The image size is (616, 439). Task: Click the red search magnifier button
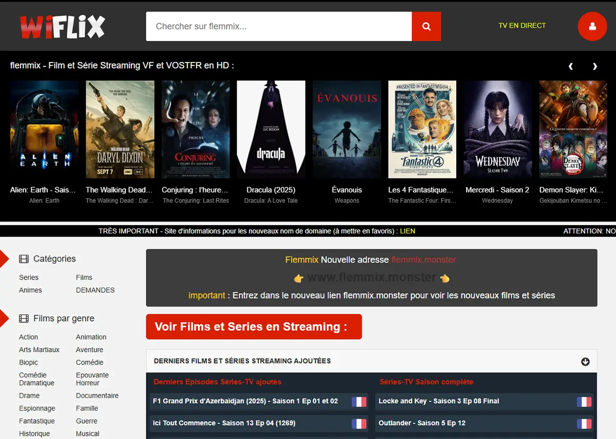coord(426,27)
